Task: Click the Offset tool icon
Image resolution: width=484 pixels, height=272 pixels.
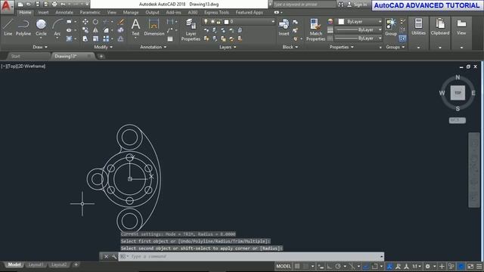Action: (121, 39)
